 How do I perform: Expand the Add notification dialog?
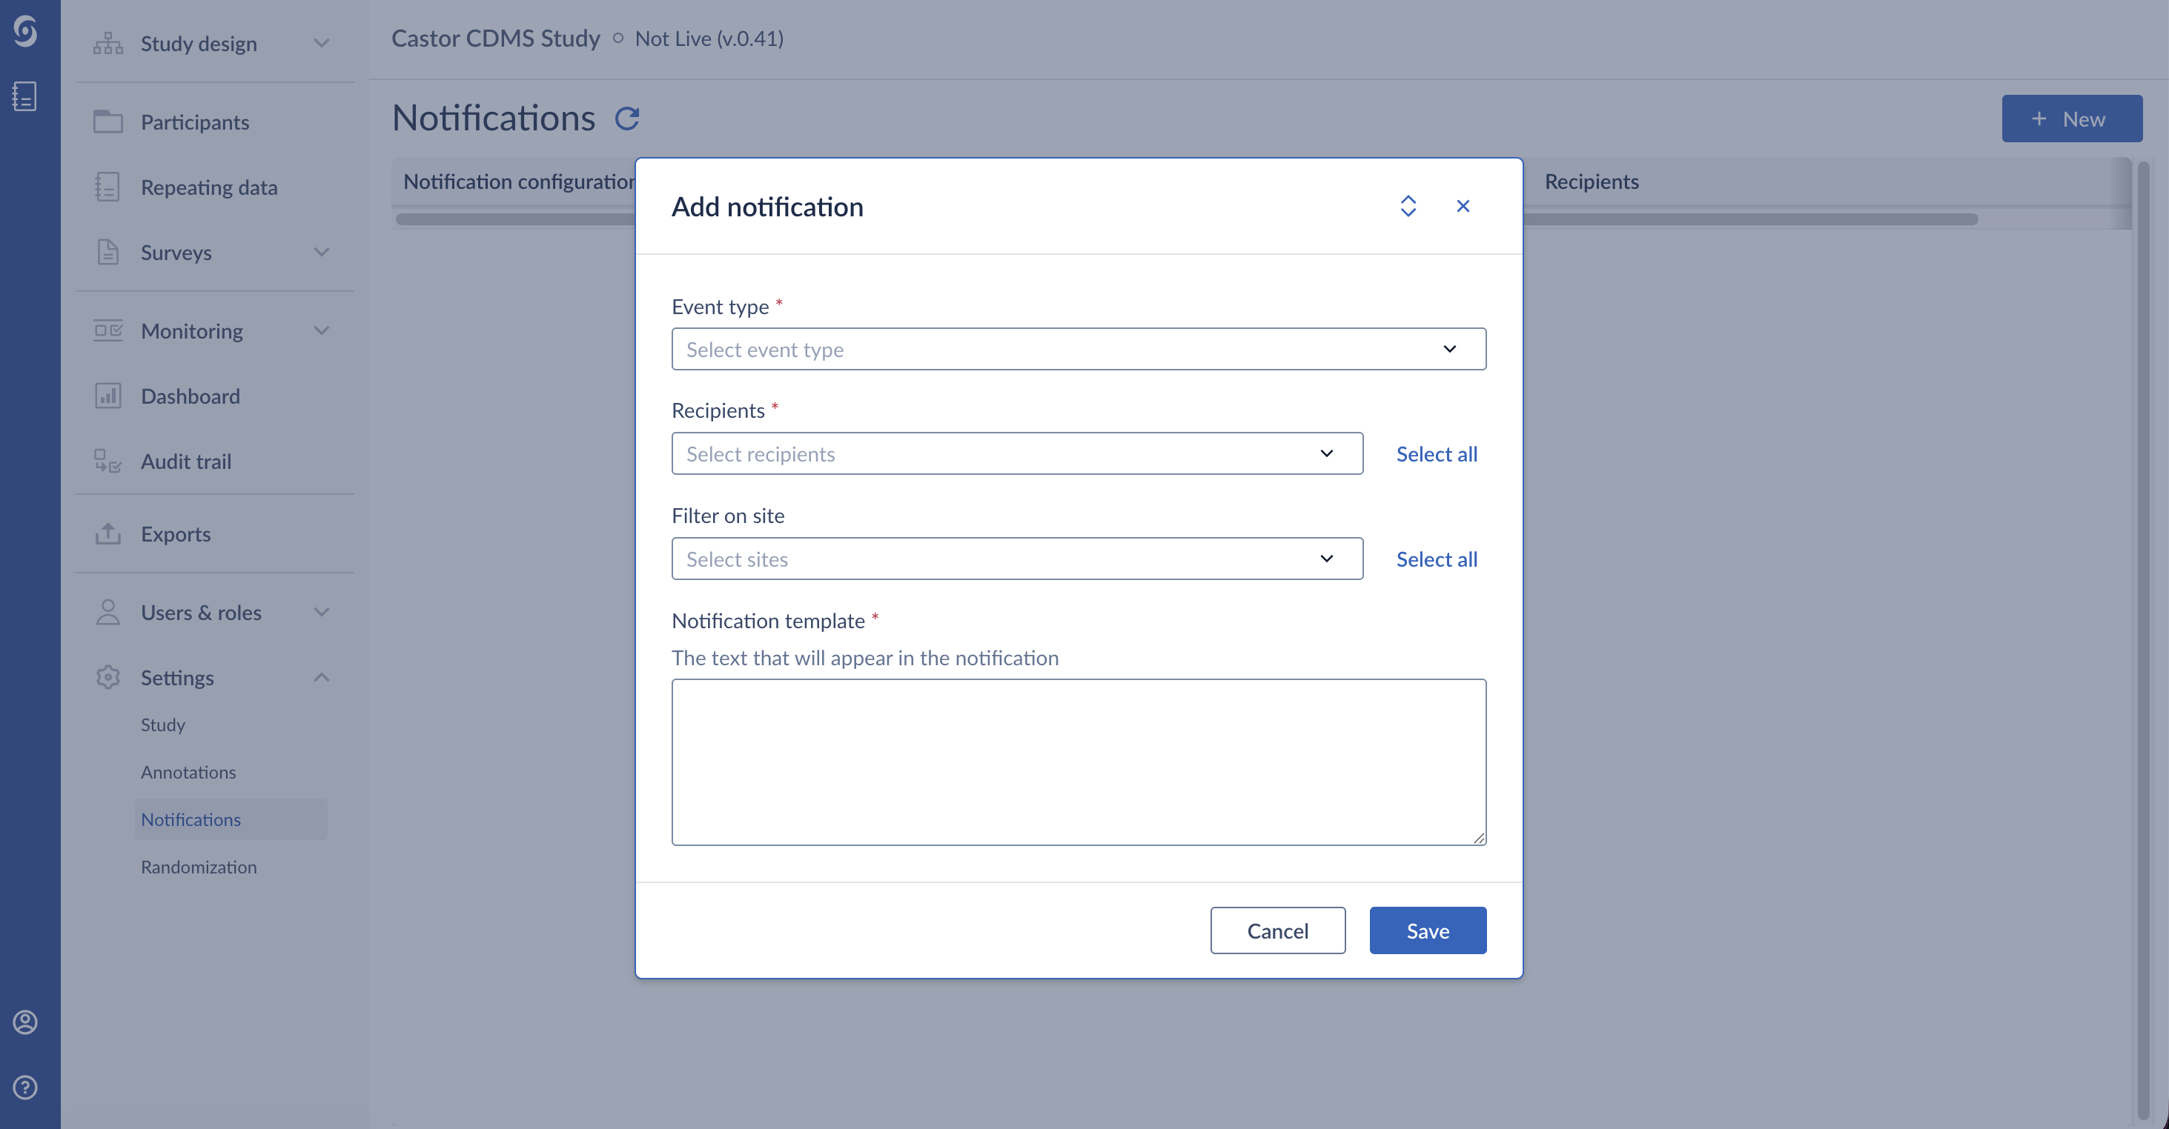coord(1408,205)
